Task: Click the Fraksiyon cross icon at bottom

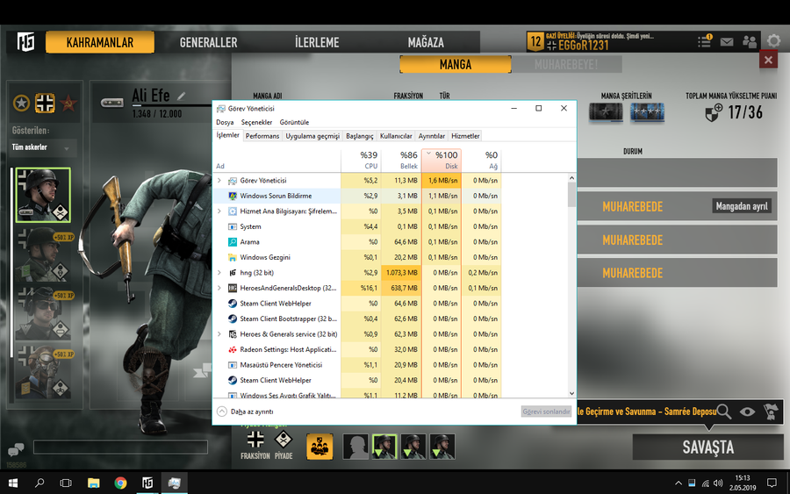Action: pos(255,440)
